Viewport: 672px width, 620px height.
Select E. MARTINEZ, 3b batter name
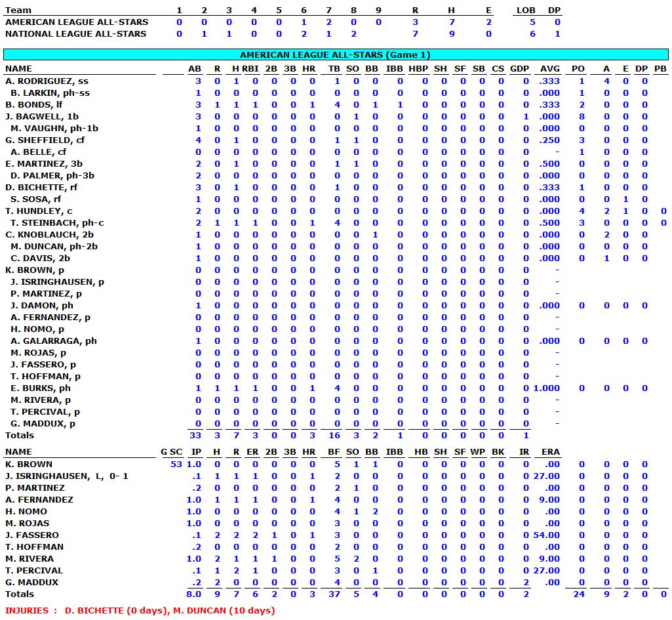click(x=44, y=164)
